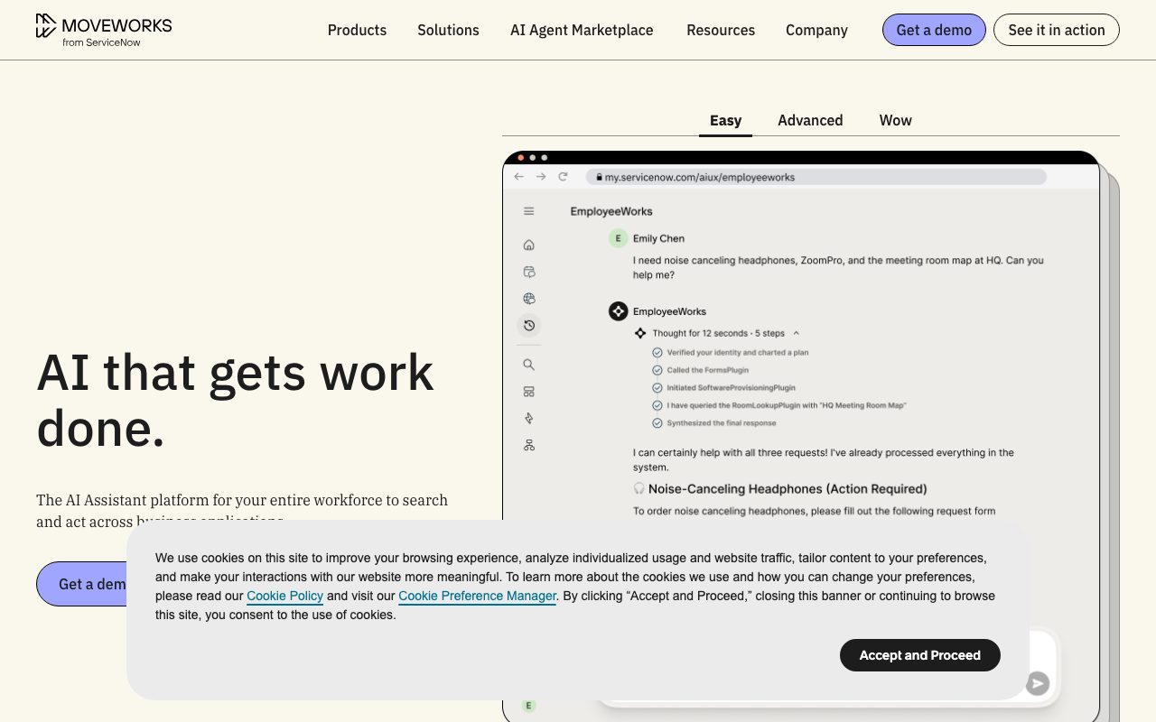Open the AI Agent Marketplace menu
This screenshot has height=722, width=1156.
click(x=582, y=30)
